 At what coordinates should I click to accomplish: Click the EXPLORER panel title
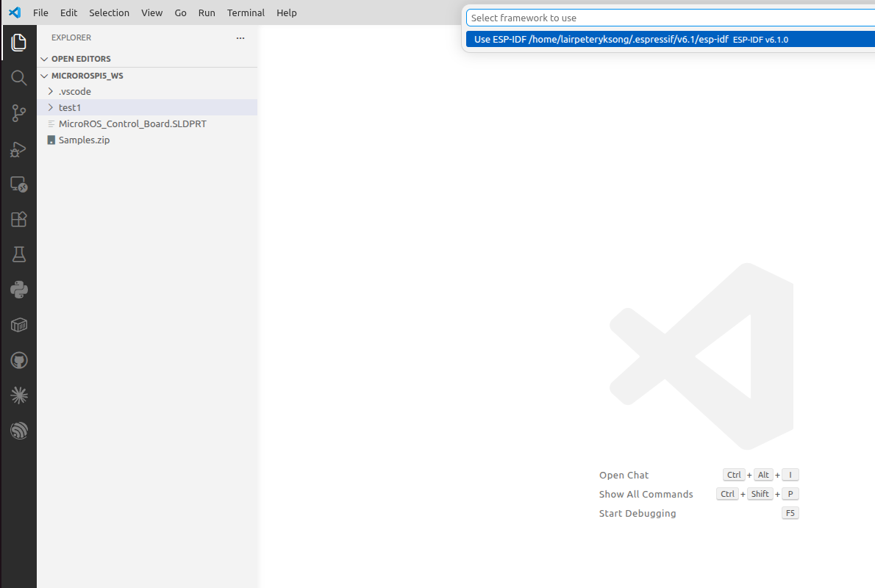[x=71, y=38]
